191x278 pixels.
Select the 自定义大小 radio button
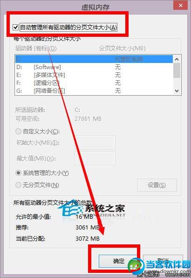(x=19, y=132)
